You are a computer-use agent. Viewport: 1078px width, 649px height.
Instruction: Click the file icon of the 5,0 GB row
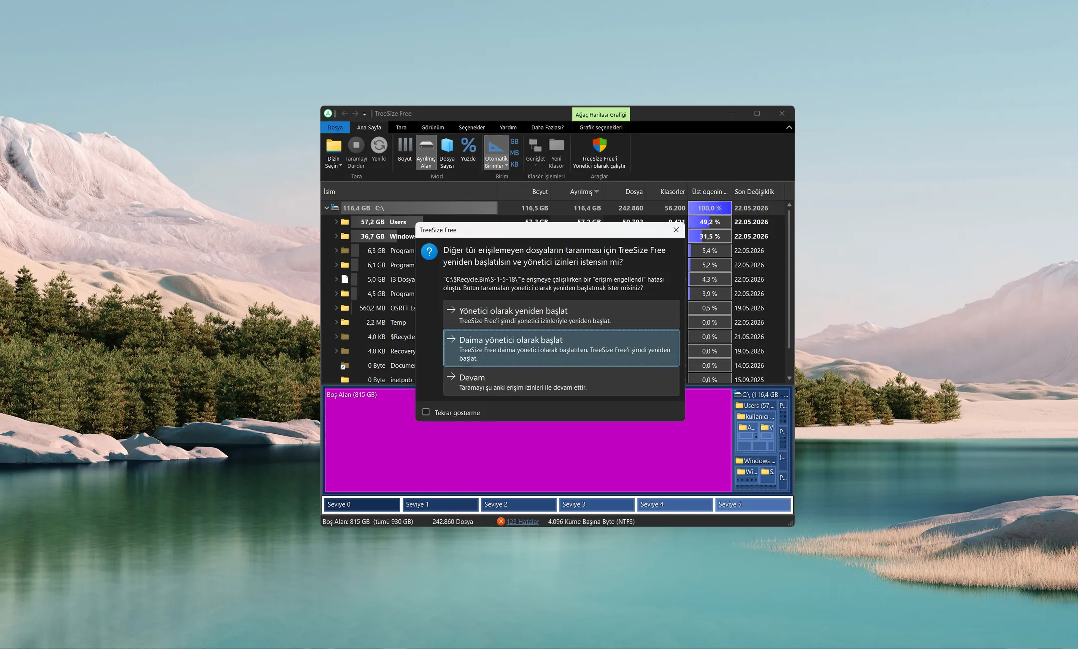click(x=345, y=279)
